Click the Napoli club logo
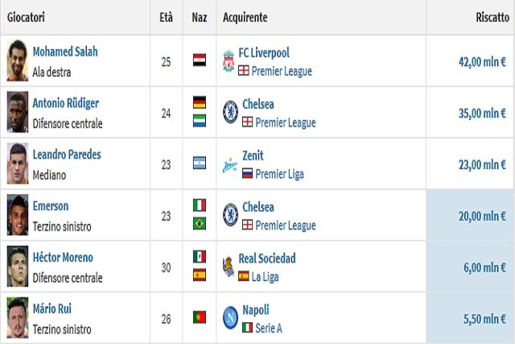The height and width of the screenshot is (344, 515). pos(230,317)
